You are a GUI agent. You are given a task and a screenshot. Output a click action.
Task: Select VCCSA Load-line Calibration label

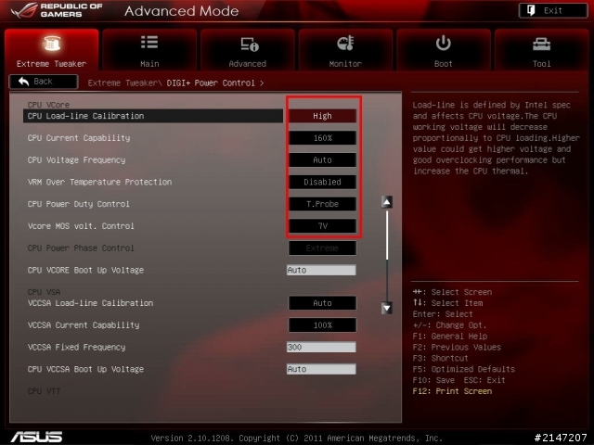click(x=91, y=303)
